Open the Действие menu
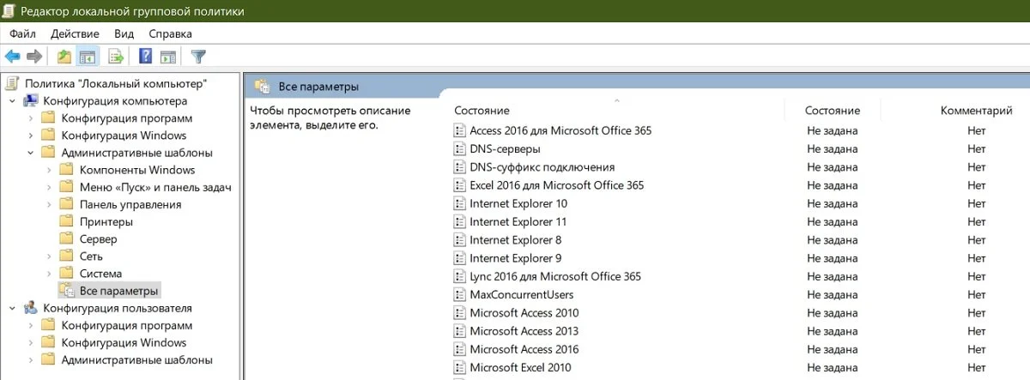The width and height of the screenshot is (1030, 380). [76, 33]
